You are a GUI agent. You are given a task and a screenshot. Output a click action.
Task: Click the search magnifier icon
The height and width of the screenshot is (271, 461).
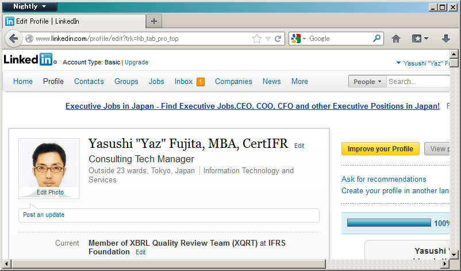pyautogui.click(x=377, y=38)
